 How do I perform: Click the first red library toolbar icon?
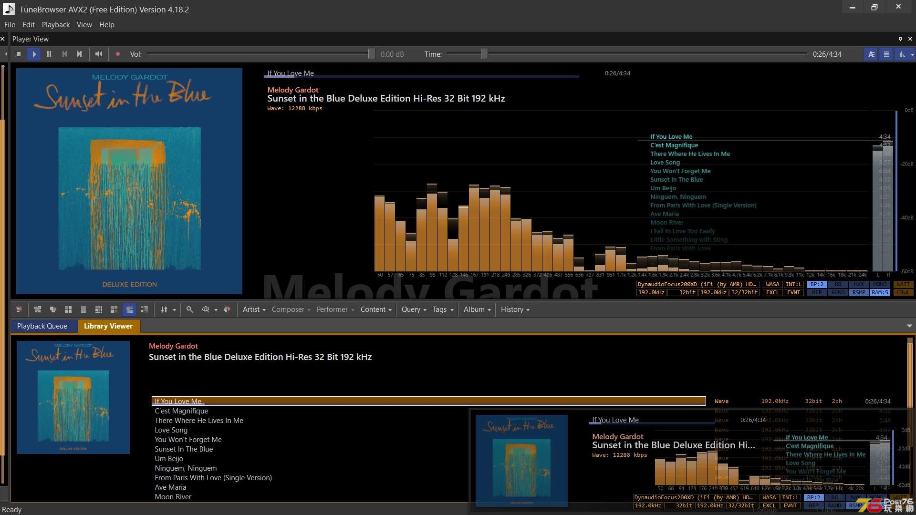19,309
